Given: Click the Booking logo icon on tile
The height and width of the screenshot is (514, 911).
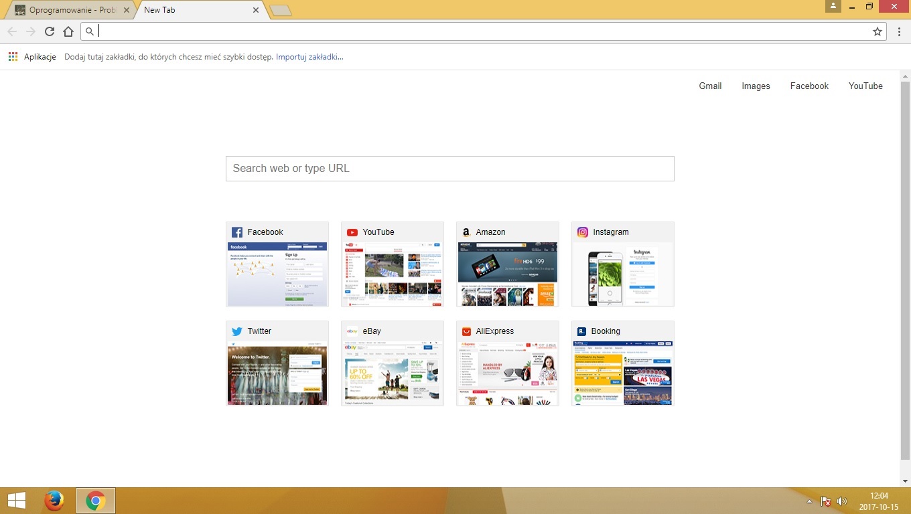Looking at the screenshot, I should (581, 331).
